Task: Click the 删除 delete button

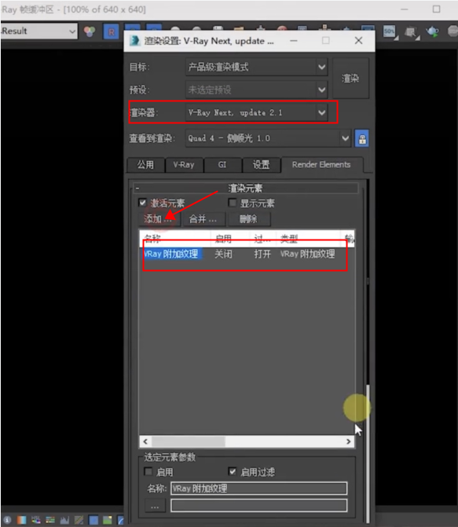Action: click(248, 219)
